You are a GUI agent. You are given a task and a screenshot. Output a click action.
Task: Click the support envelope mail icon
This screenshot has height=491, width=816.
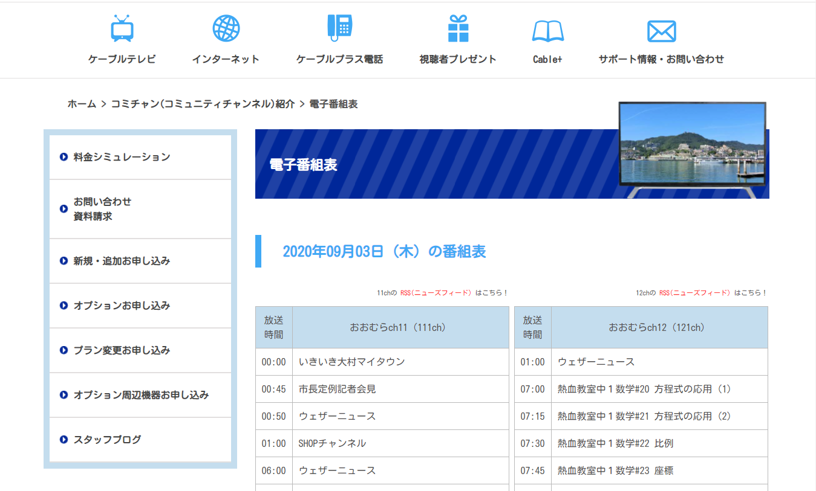click(x=661, y=31)
